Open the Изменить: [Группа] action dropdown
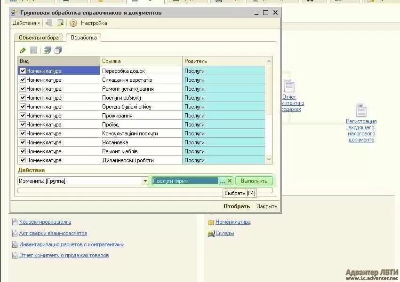The image size is (400, 282). [145, 181]
